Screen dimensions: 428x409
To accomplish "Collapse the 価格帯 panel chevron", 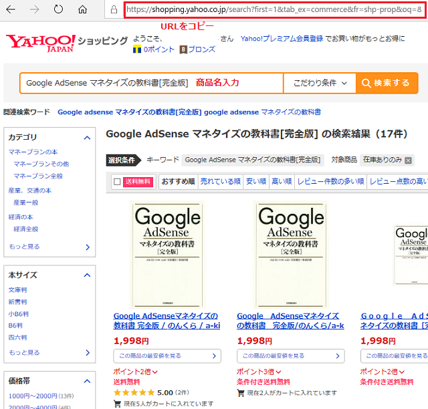I will click(87, 381).
